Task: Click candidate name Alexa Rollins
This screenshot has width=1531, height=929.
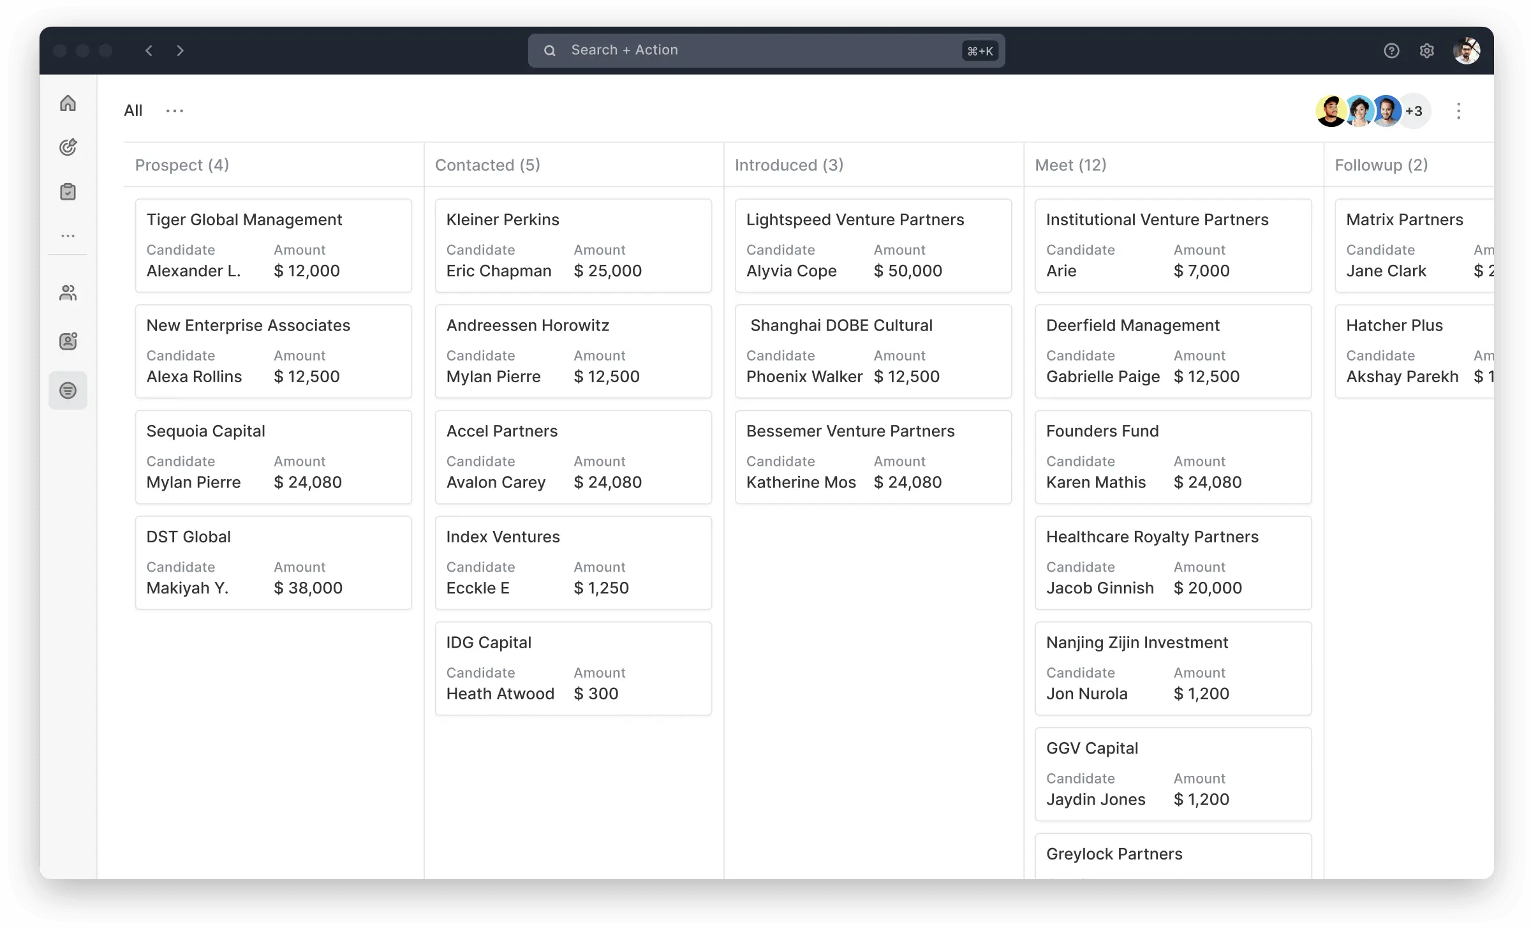Action: click(x=195, y=377)
